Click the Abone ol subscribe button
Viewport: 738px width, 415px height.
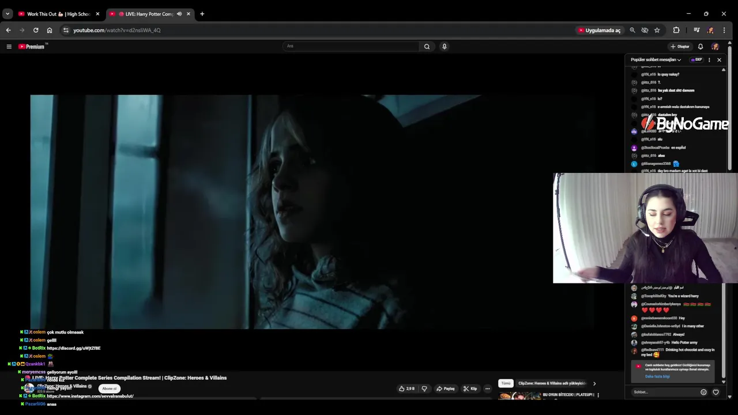tap(109, 388)
